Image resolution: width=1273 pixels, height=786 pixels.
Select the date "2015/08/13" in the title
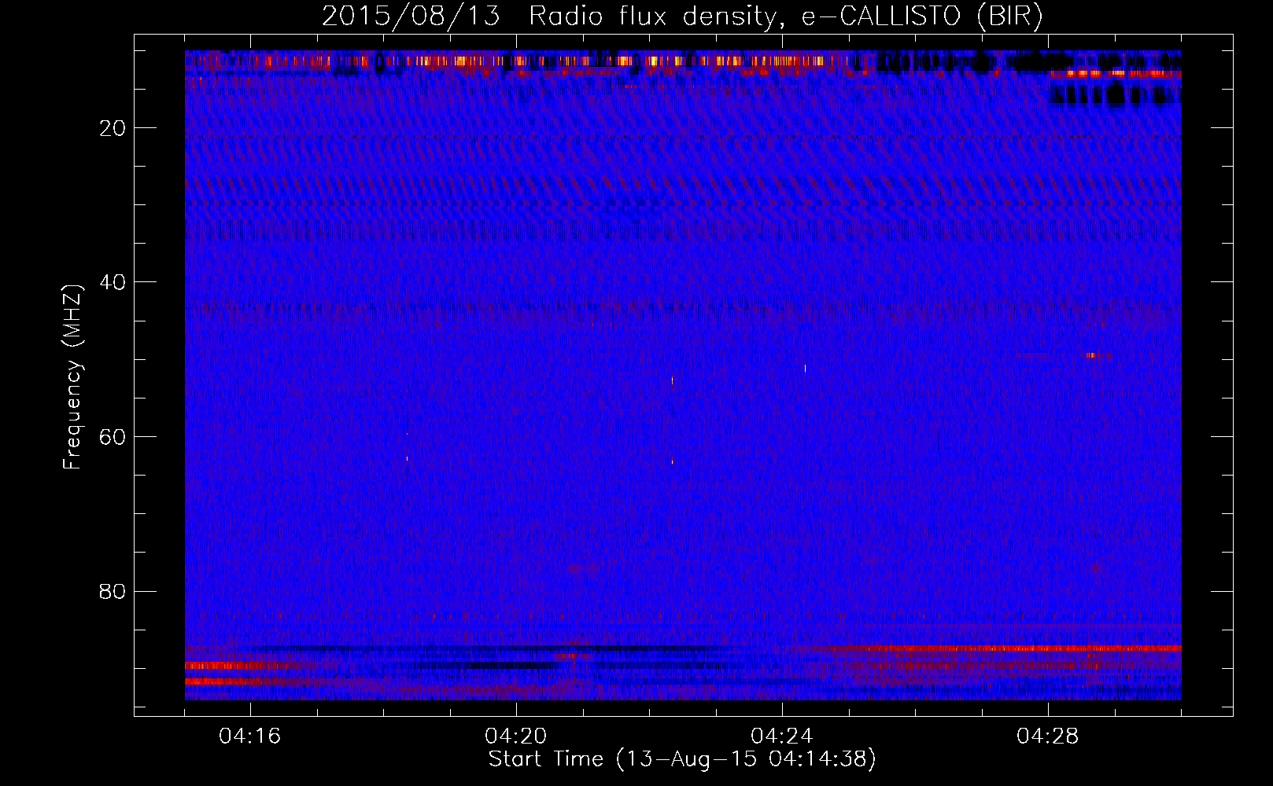(x=411, y=17)
